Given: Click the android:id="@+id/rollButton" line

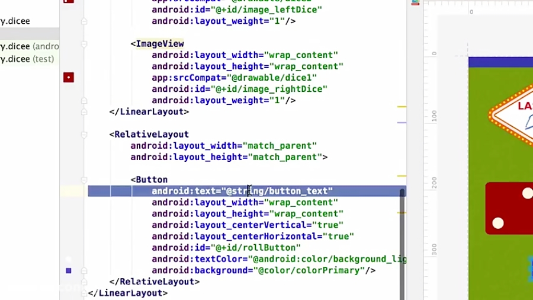Looking at the screenshot, I should point(226,248).
